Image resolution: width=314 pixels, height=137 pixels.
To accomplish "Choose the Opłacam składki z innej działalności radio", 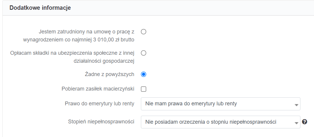I will tap(144, 53).
